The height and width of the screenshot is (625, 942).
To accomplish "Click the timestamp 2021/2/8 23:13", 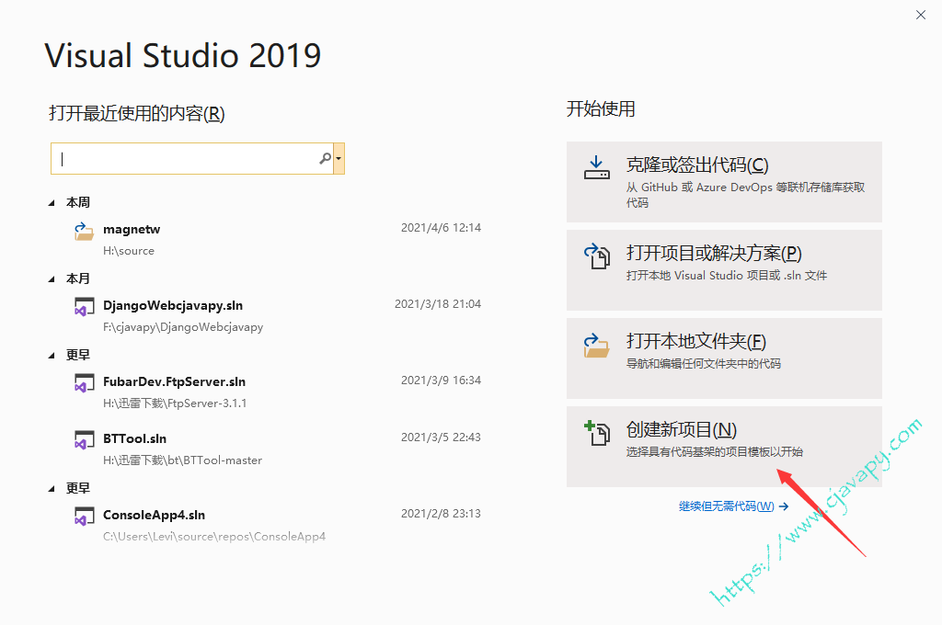I will (441, 514).
